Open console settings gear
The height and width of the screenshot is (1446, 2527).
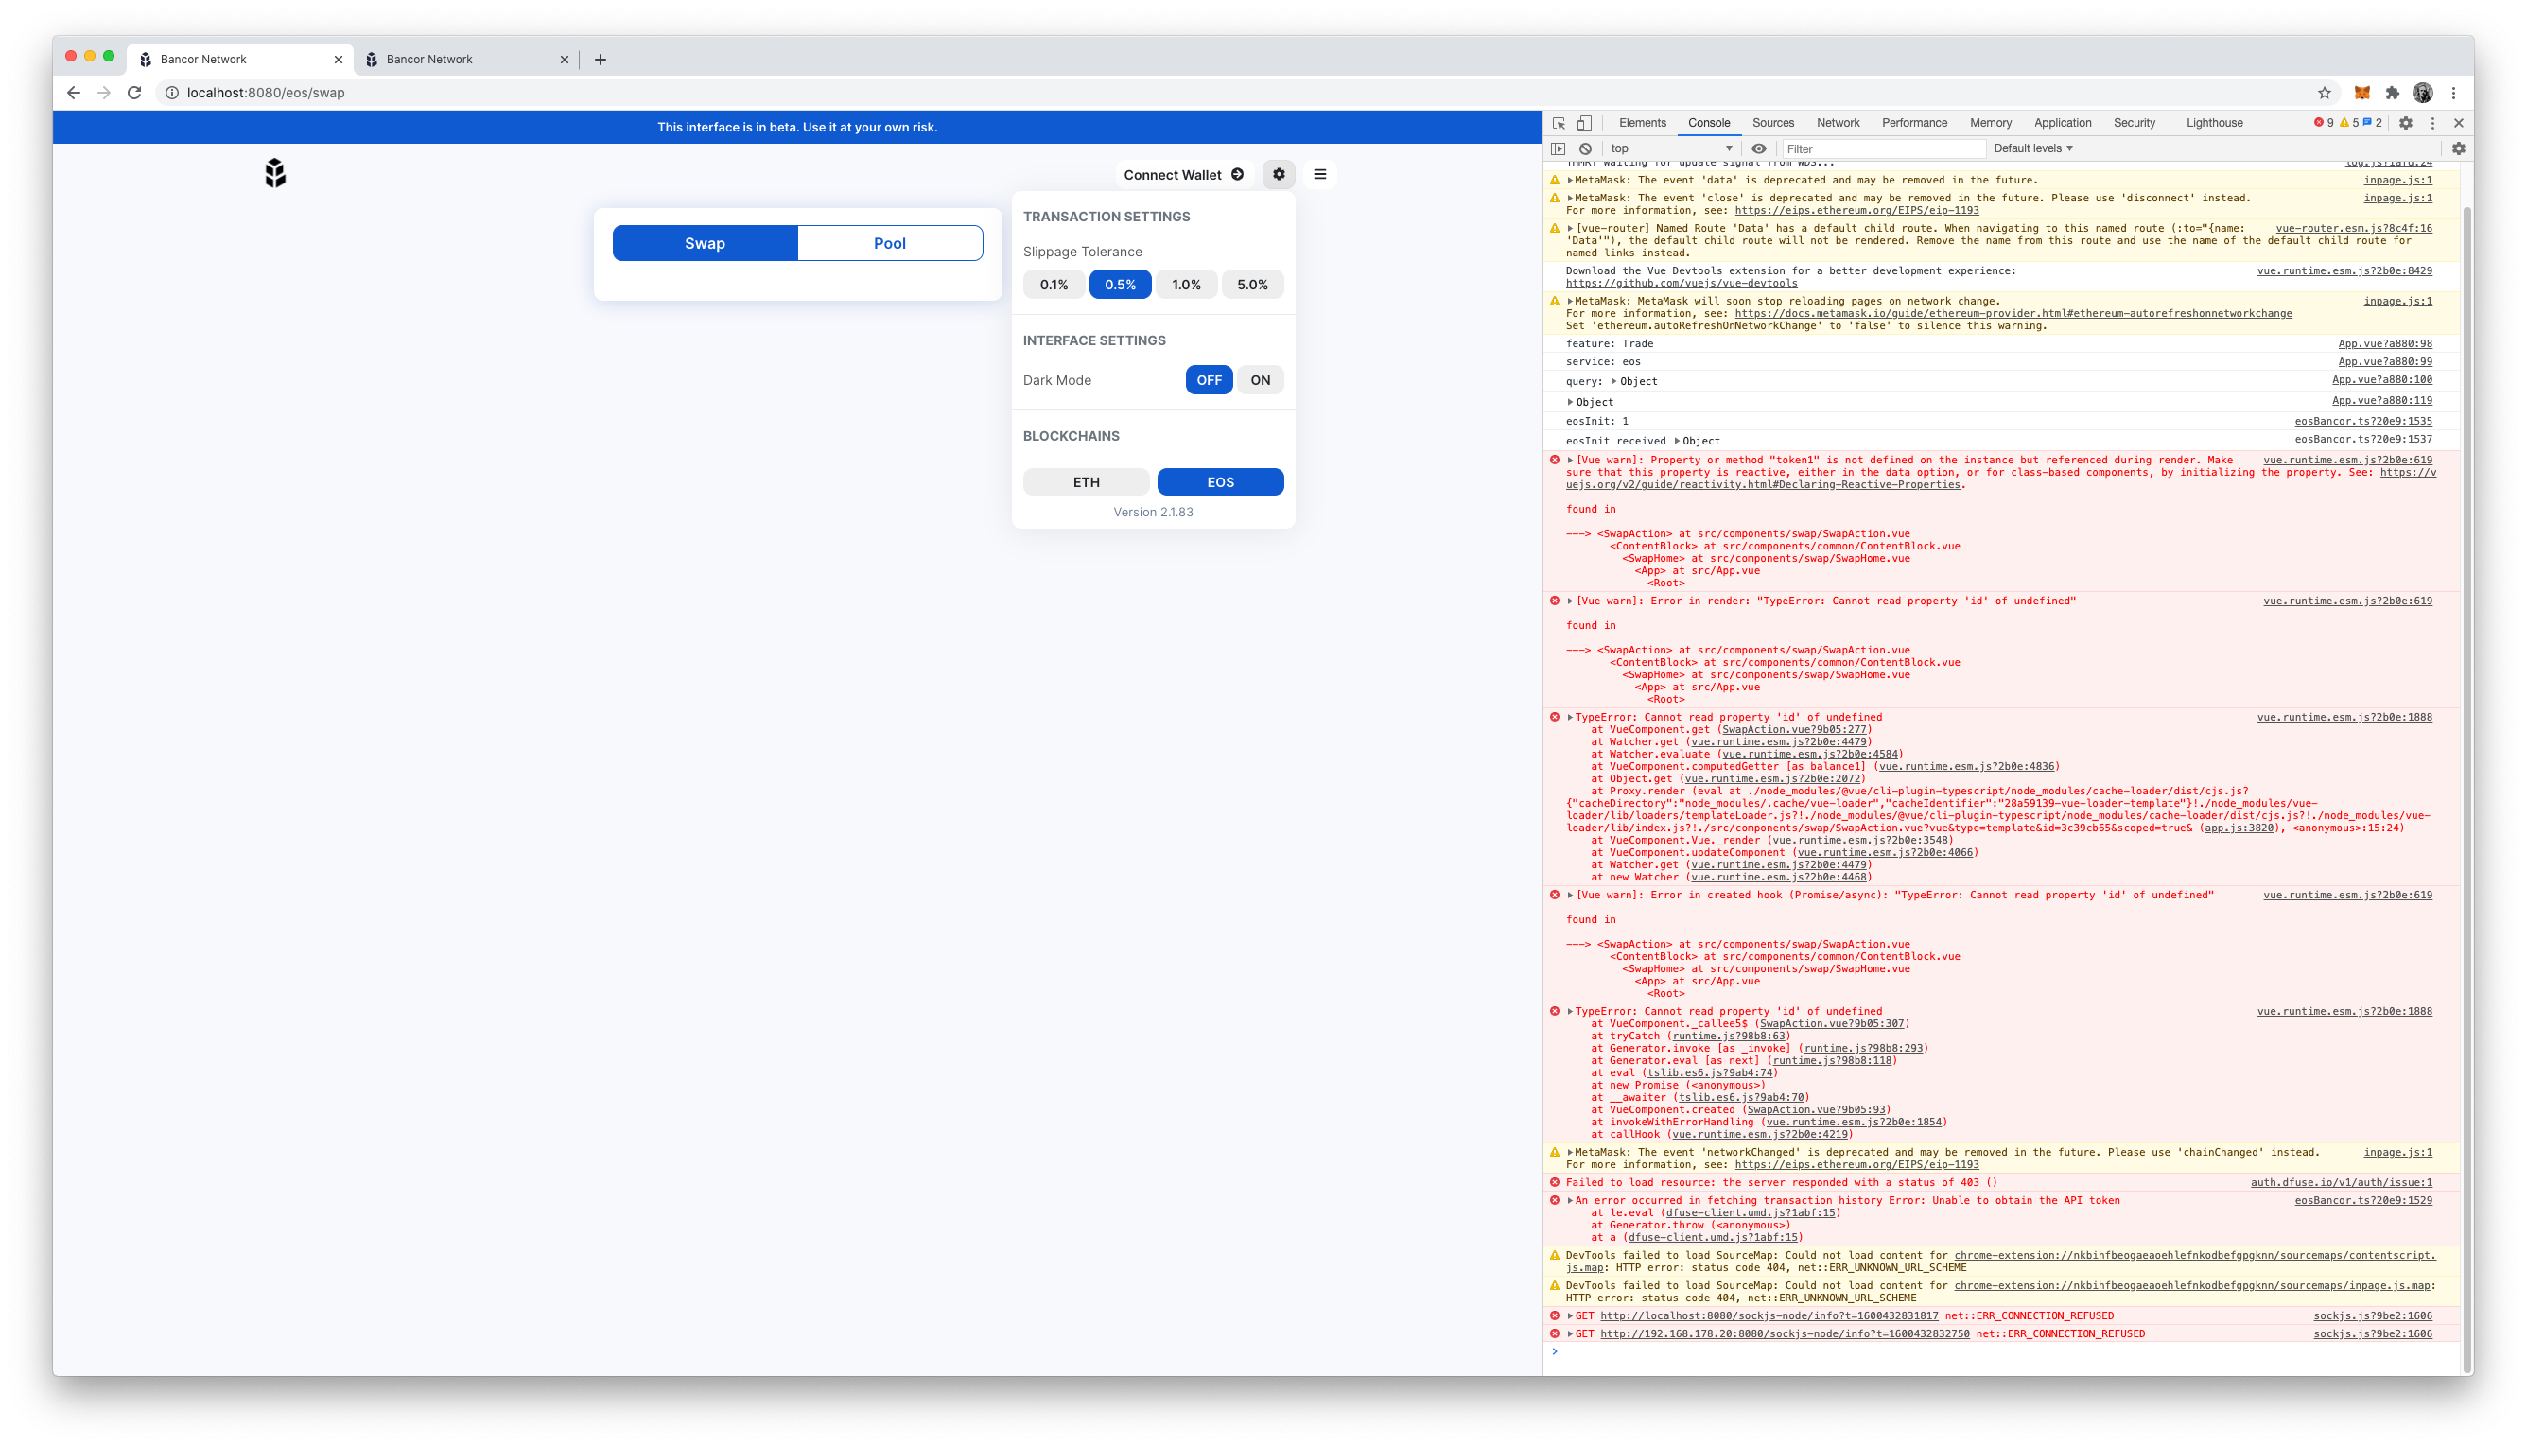point(2458,149)
